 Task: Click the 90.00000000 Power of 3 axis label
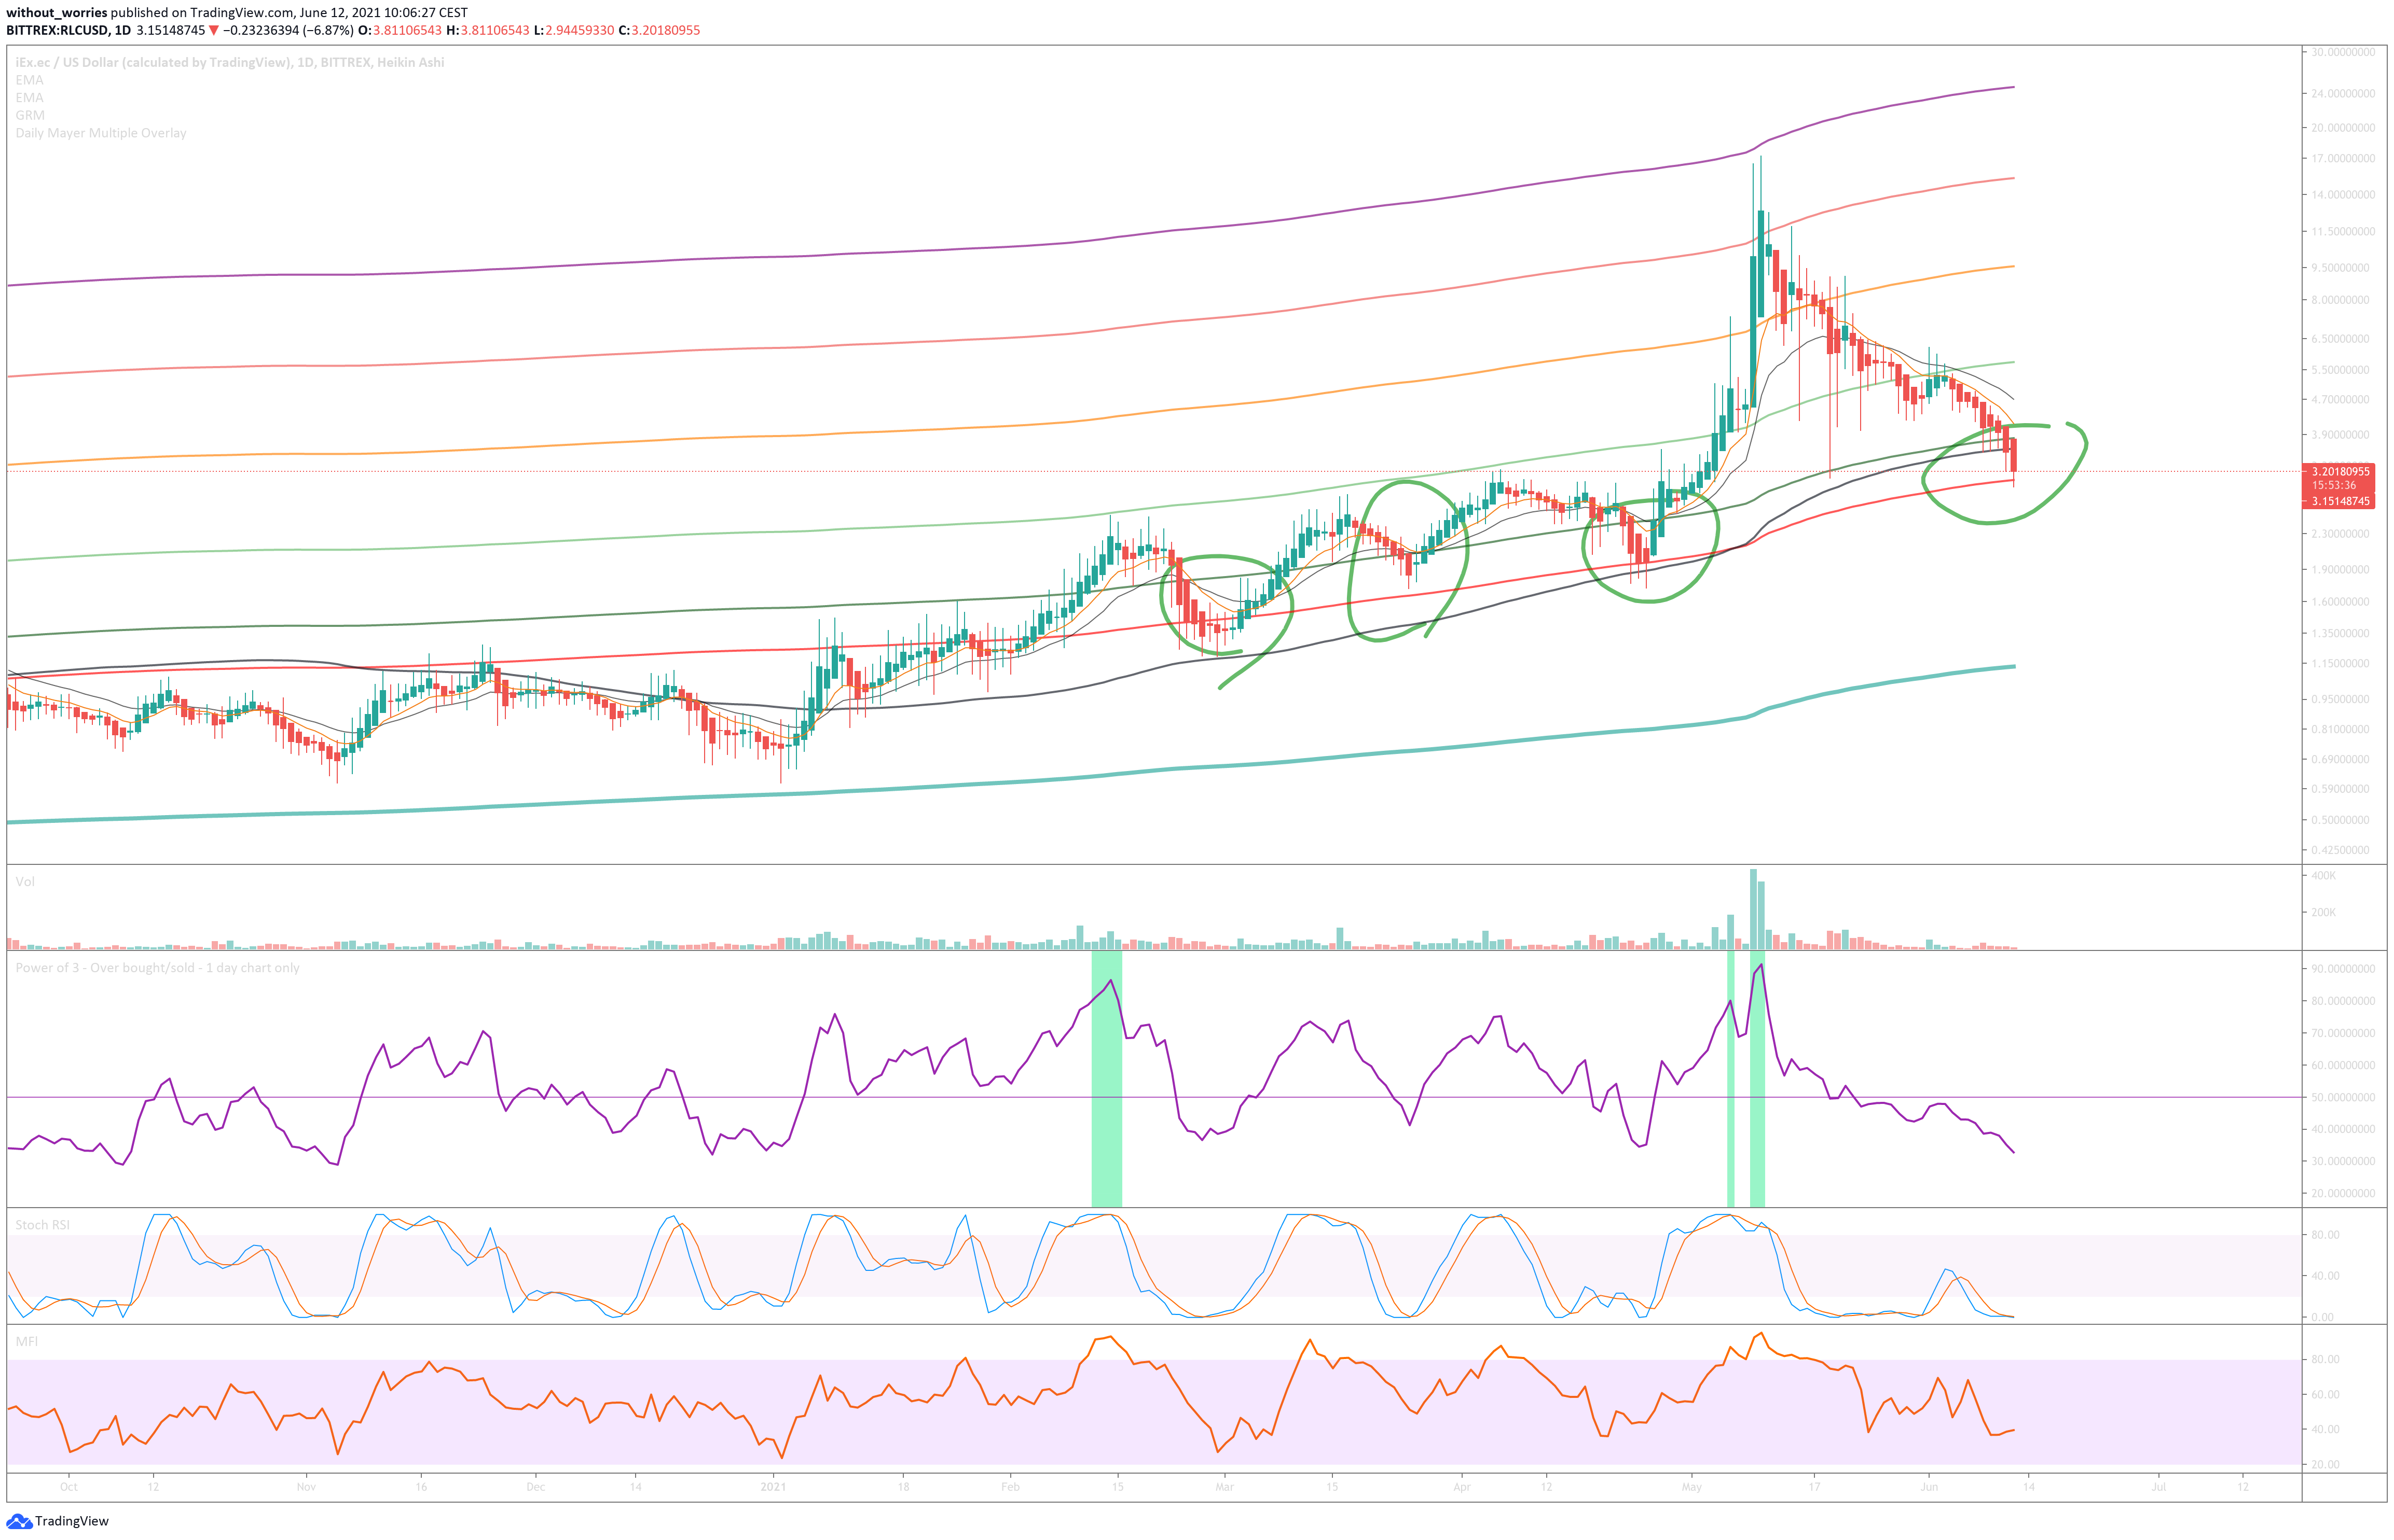[2343, 969]
